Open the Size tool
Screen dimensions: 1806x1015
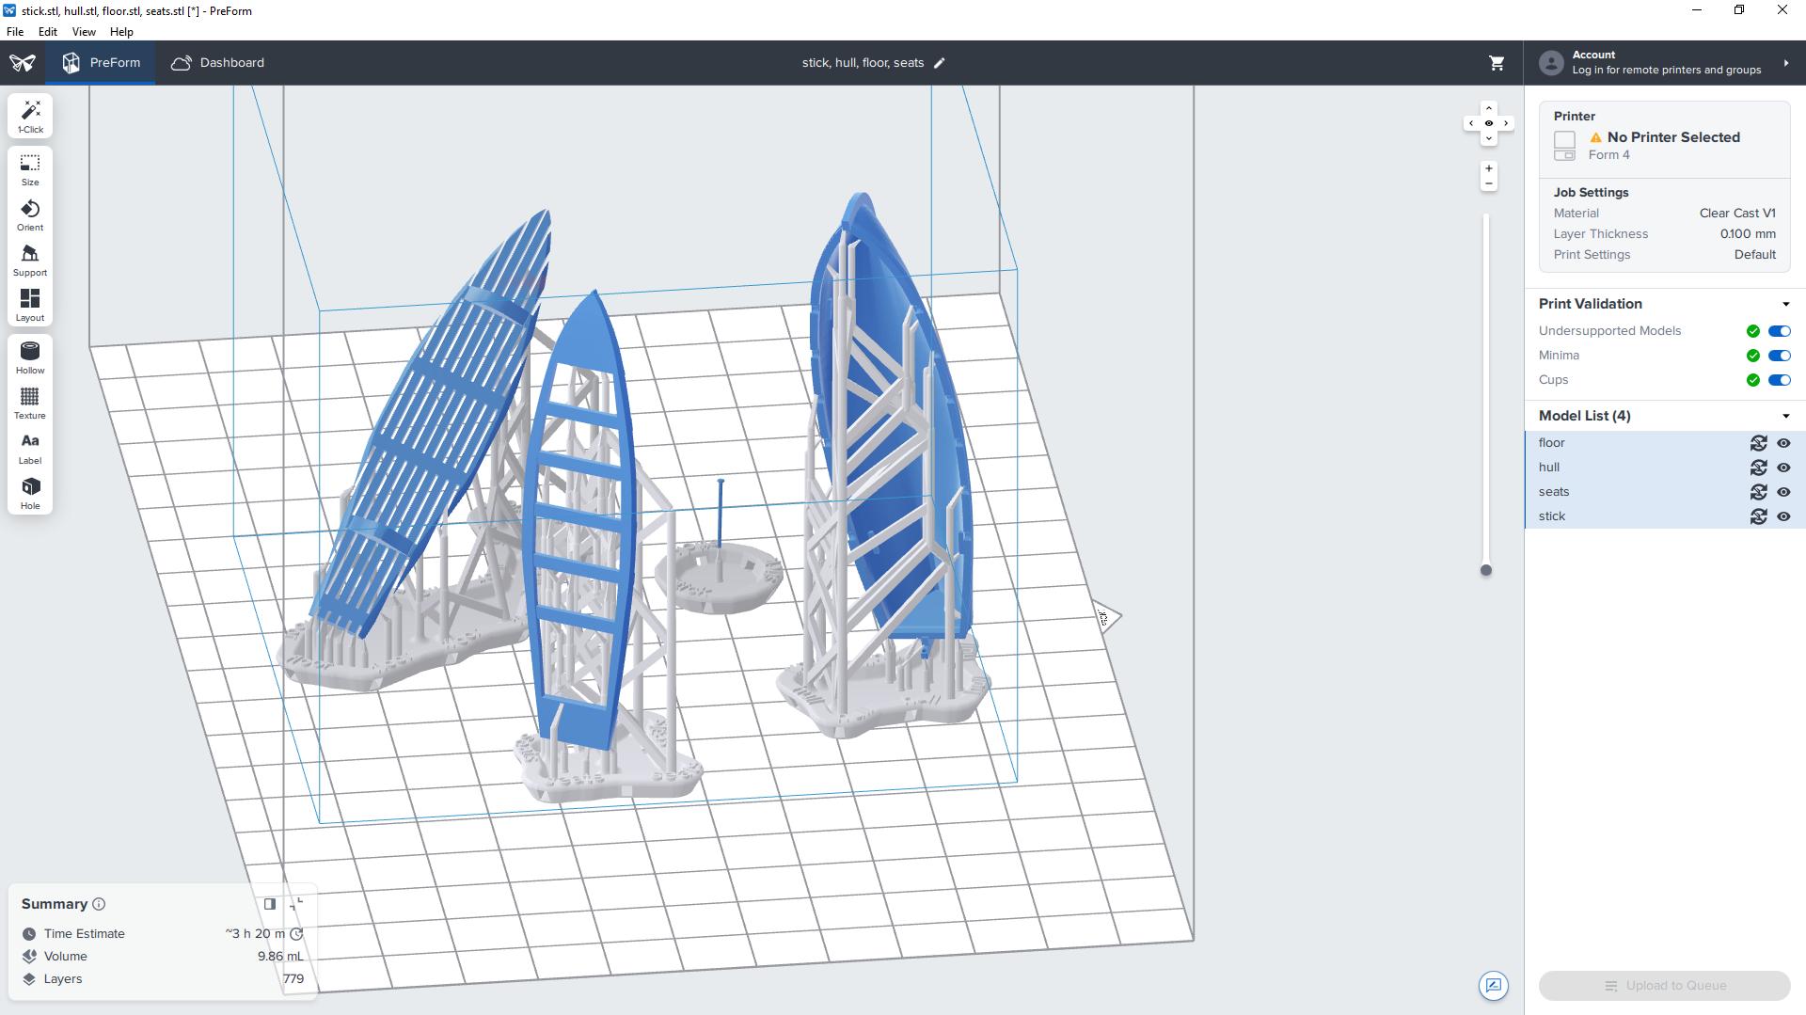coord(30,169)
